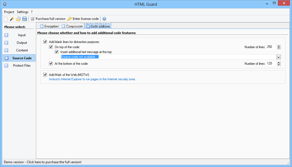Click the shopping cart icon in toolbar
The width and height of the screenshot is (292, 167).
pos(32,19)
